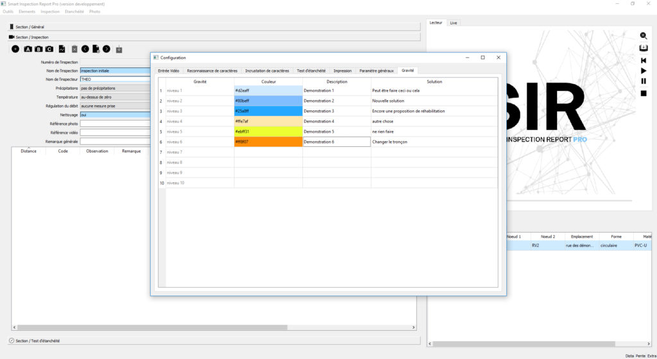The height and width of the screenshot is (359, 657).
Task: Click the trash delete toolbar icon
Action: pyautogui.click(x=74, y=49)
